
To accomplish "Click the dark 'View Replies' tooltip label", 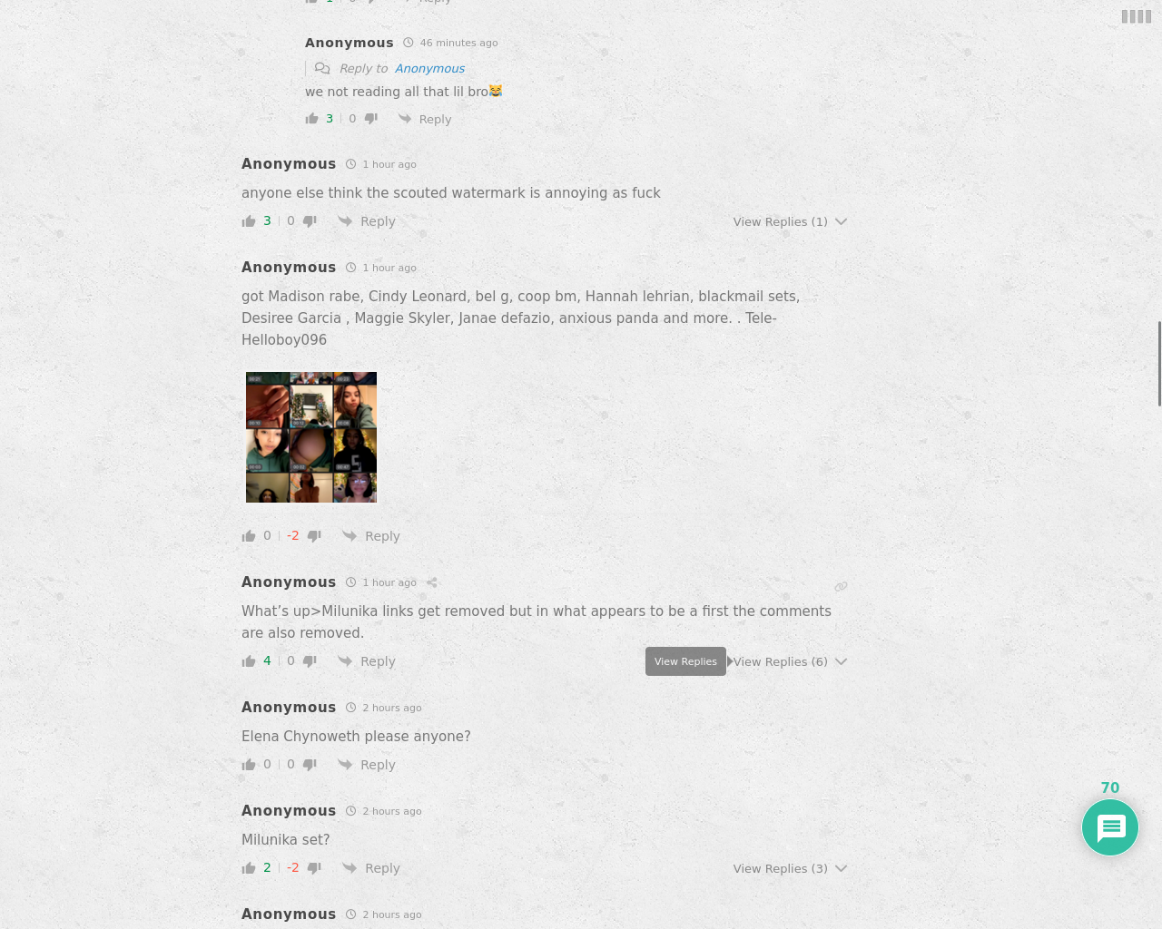I will pyautogui.click(x=685, y=661).
